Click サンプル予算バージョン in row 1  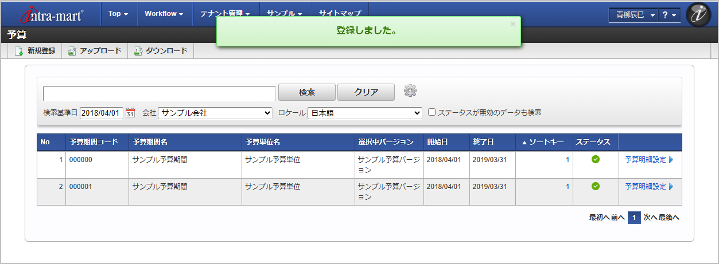pos(389,165)
